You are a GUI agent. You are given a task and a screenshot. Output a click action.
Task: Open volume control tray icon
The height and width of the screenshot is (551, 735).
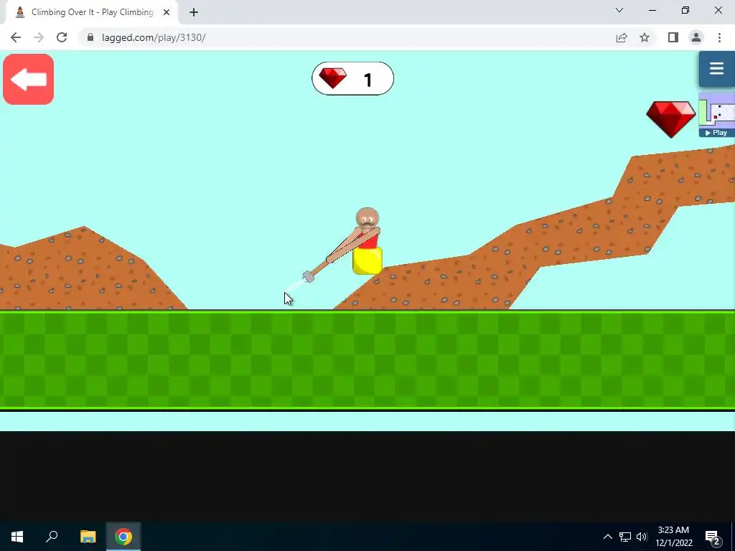(642, 537)
